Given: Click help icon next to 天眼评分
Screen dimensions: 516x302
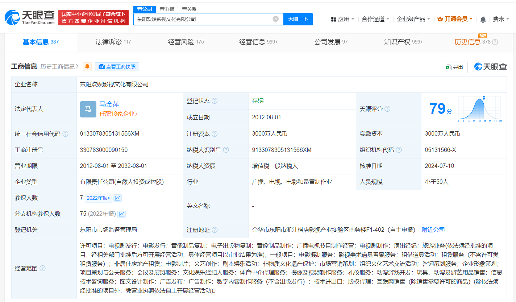Looking at the screenshot, I should pyautogui.click(x=387, y=108).
